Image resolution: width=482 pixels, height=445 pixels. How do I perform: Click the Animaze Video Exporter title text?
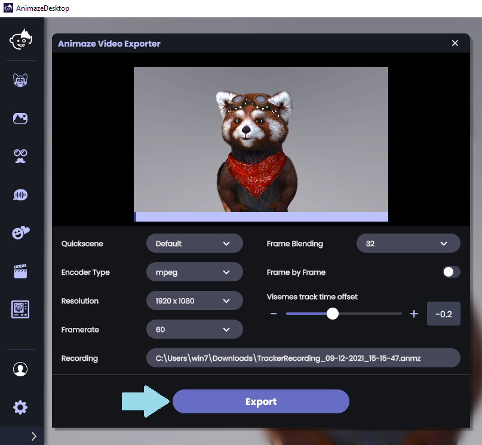coord(109,44)
